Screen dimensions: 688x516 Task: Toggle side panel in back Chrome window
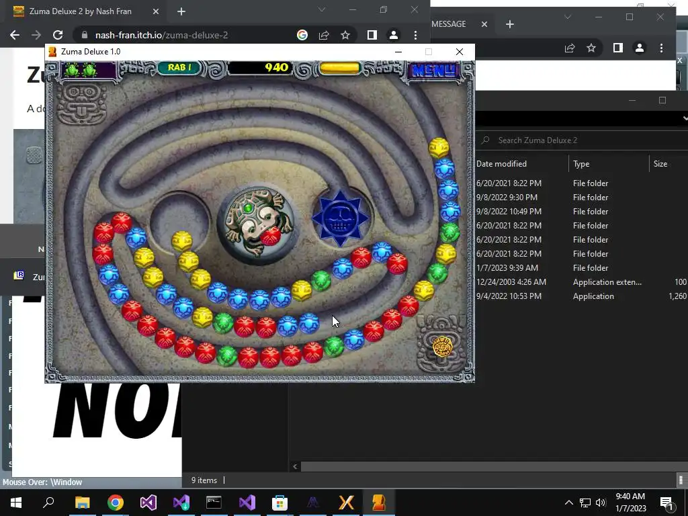point(618,48)
